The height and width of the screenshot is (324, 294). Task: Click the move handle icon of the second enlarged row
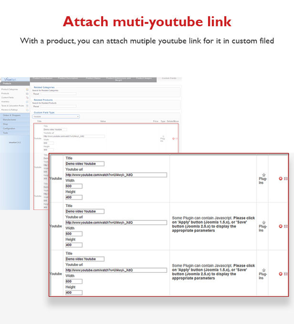(x=286, y=226)
